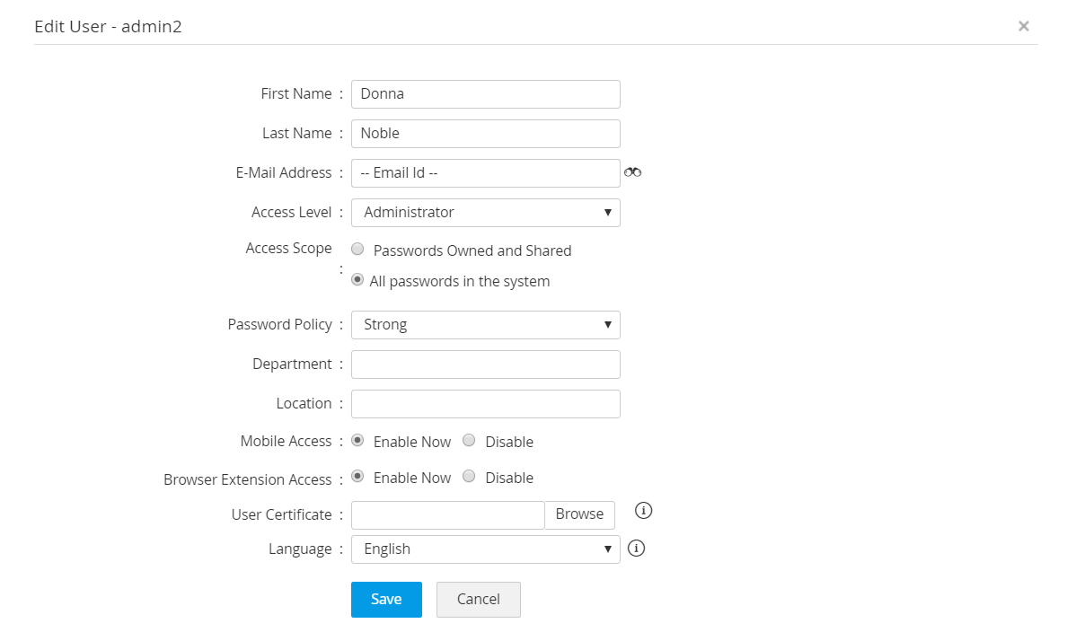The width and height of the screenshot is (1067, 641).
Task: Click info icon next to User Certificate
Action: [x=643, y=511]
